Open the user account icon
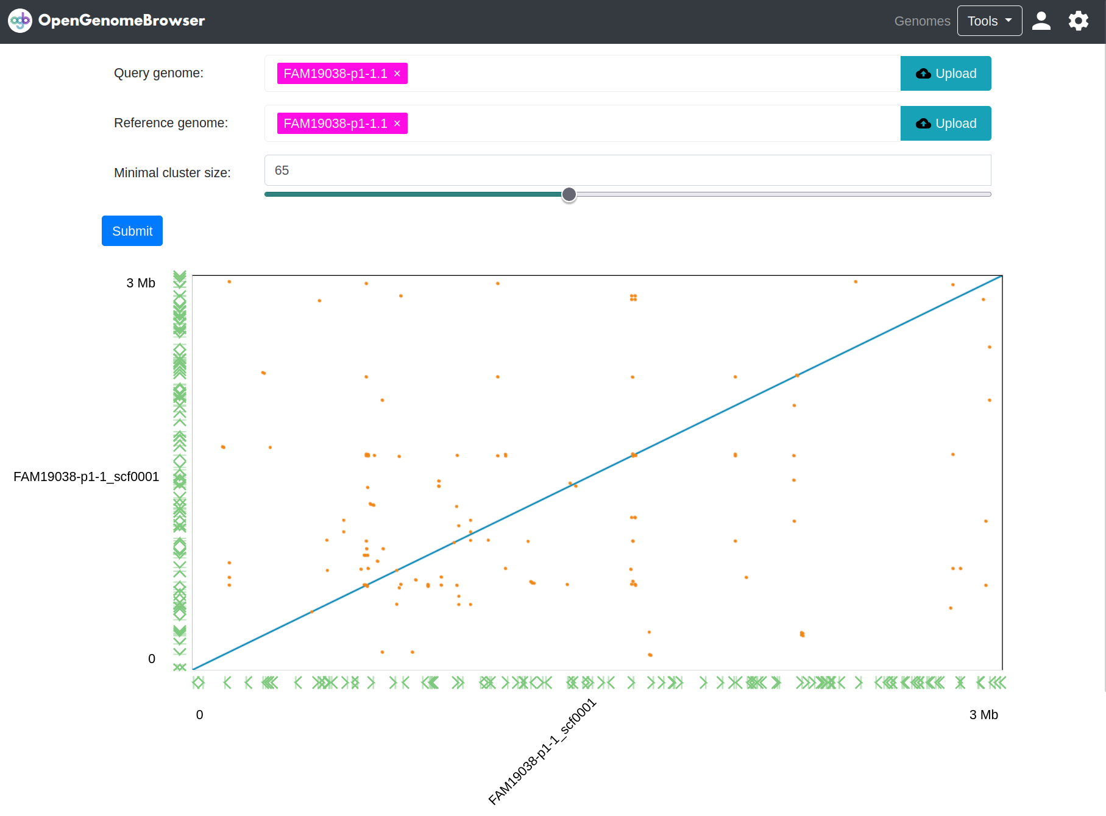1106x816 pixels. pyautogui.click(x=1041, y=21)
